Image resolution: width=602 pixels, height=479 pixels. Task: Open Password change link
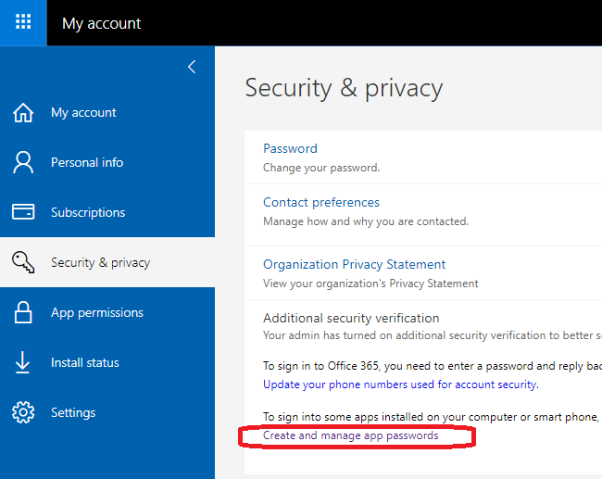(290, 148)
